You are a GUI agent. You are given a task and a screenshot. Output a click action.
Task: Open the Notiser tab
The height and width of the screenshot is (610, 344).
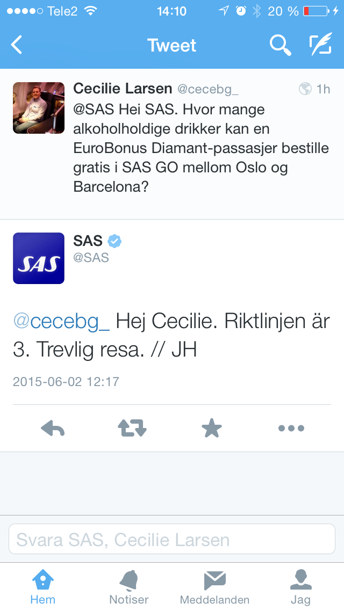[x=129, y=586]
